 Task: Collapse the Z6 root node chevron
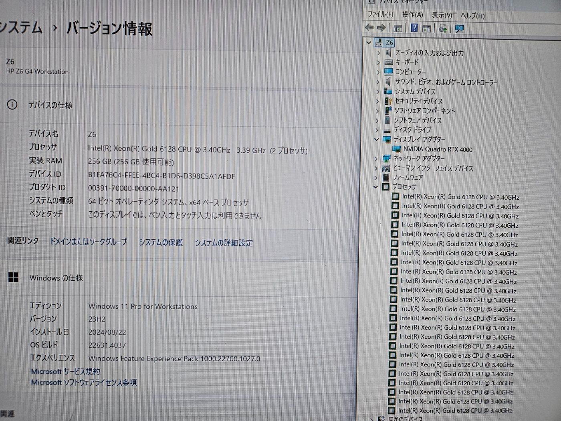coord(369,42)
